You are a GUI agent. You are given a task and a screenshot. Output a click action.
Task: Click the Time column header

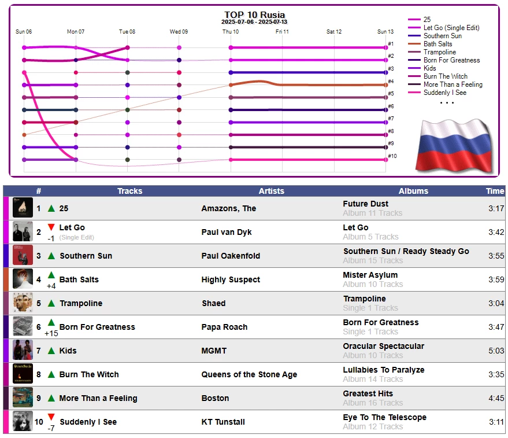pyautogui.click(x=495, y=191)
